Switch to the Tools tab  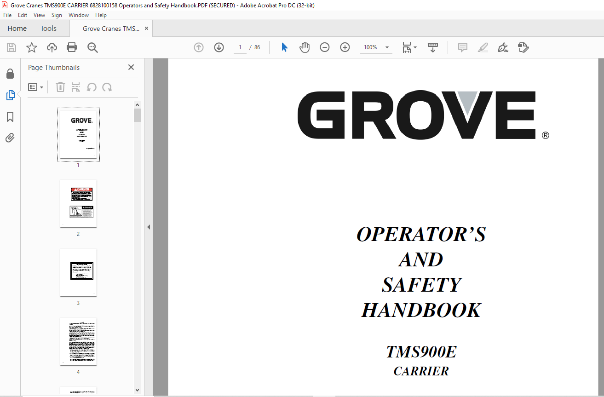[x=48, y=29]
